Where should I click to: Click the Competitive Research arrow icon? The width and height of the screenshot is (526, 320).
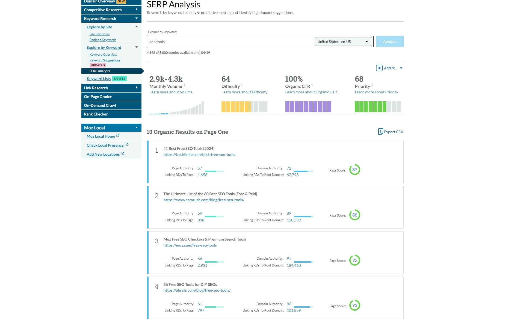pos(136,9)
